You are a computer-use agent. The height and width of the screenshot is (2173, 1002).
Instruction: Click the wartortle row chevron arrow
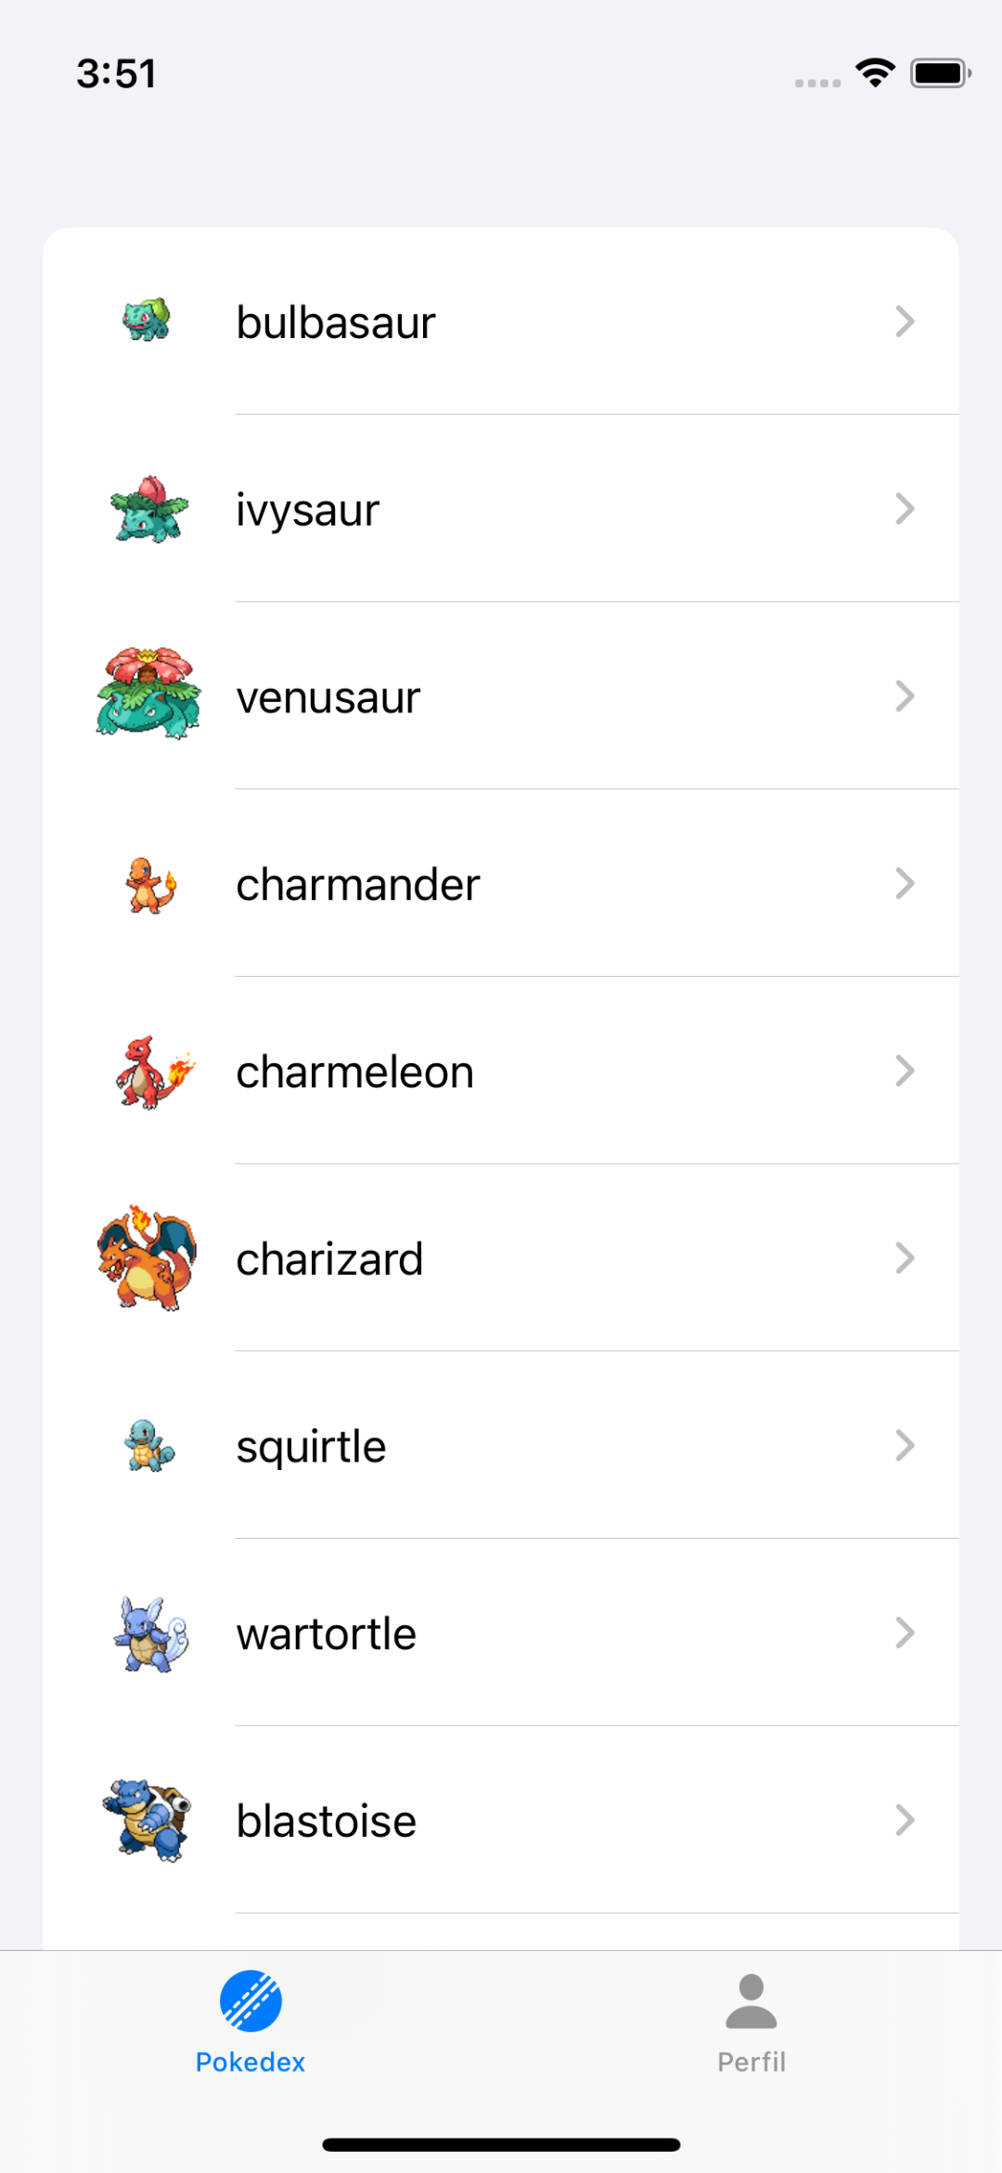(x=905, y=1633)
